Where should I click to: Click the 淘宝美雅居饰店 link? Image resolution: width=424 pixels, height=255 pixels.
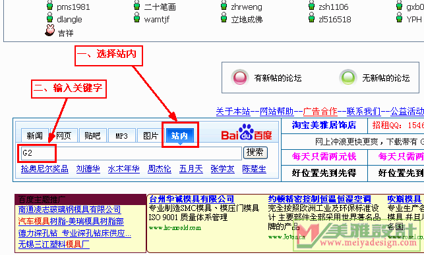click(x=324, y=125)
